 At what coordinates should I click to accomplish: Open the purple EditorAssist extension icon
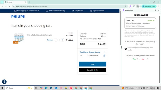tap(131, 6)
